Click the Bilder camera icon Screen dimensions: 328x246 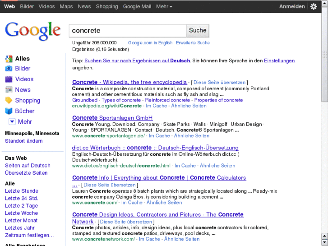point(9,69)
